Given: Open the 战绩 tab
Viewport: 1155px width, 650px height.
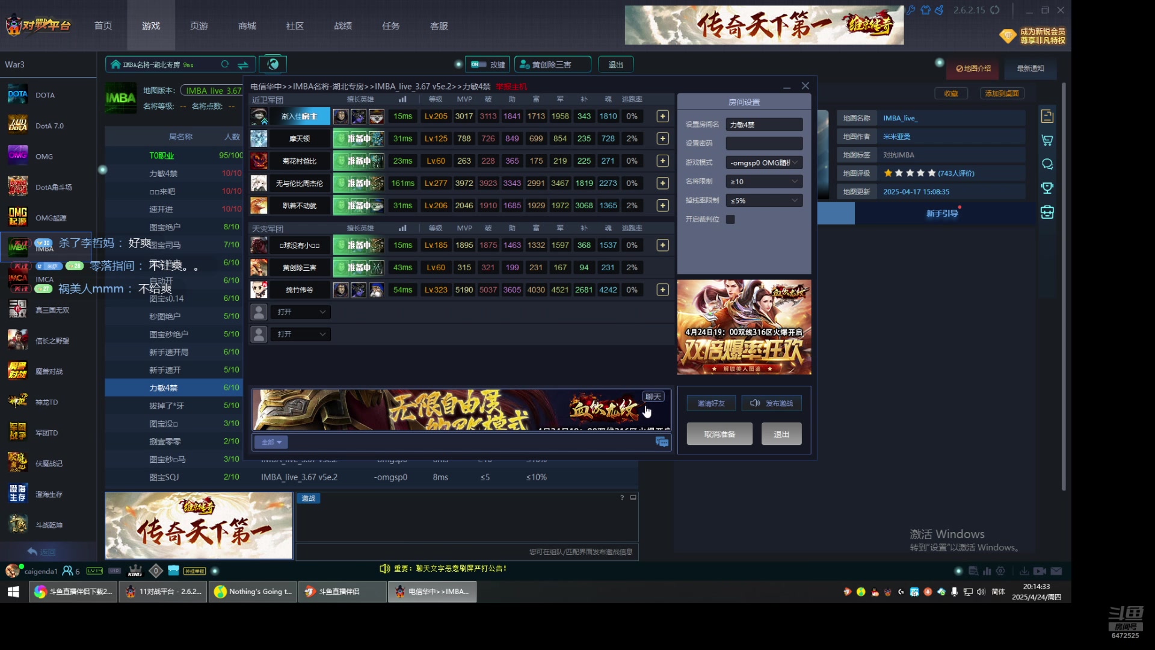Looking at the screenshot, I should (343, 26).
